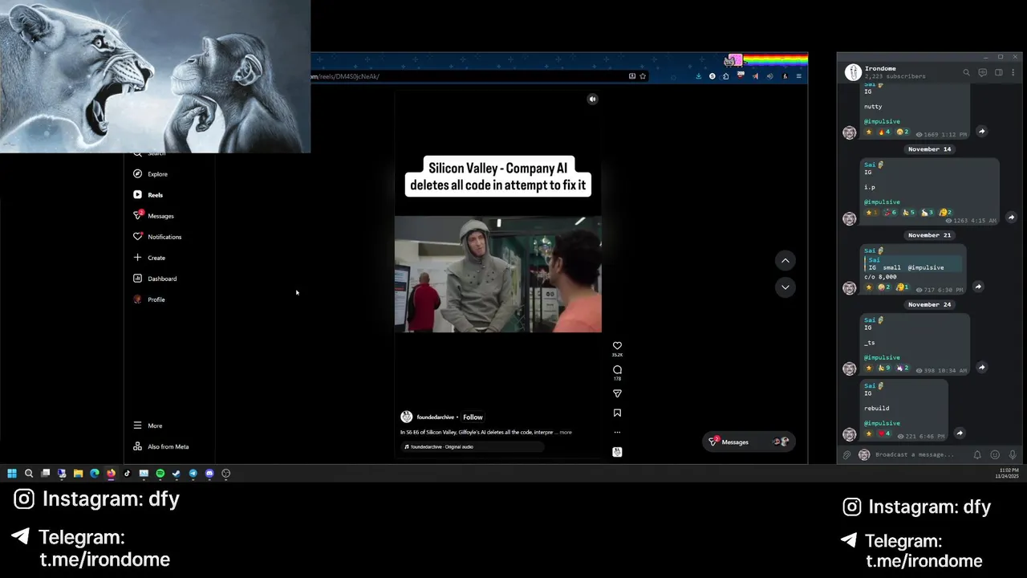
Task: Forward the 'nutty' Telegram message
Action: coord(981,132)
